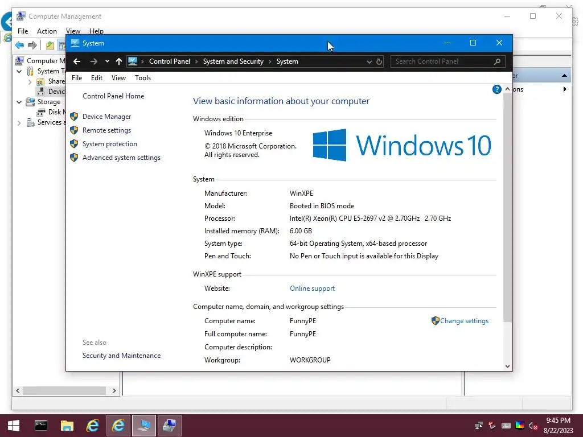Click Back arrow in Computer Management toolbar
583x437 pixels.
(19, 46)
